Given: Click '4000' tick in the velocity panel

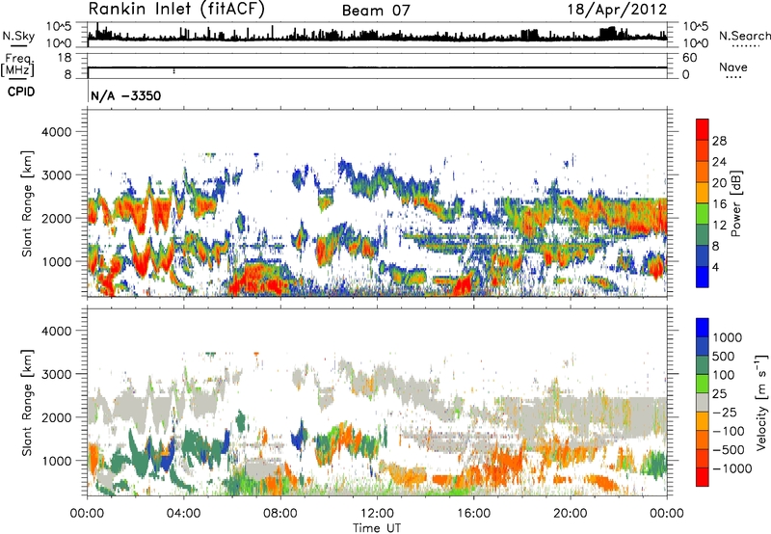Looking at the screenshot, I should (x=56, y=331).
